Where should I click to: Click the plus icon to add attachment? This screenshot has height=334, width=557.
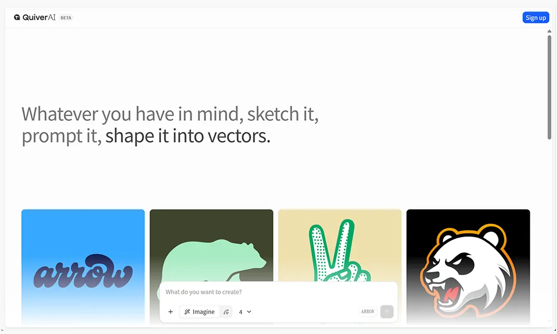(170, 312)
